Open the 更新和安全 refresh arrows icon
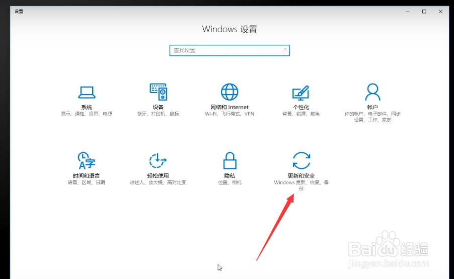 [301, 160]
